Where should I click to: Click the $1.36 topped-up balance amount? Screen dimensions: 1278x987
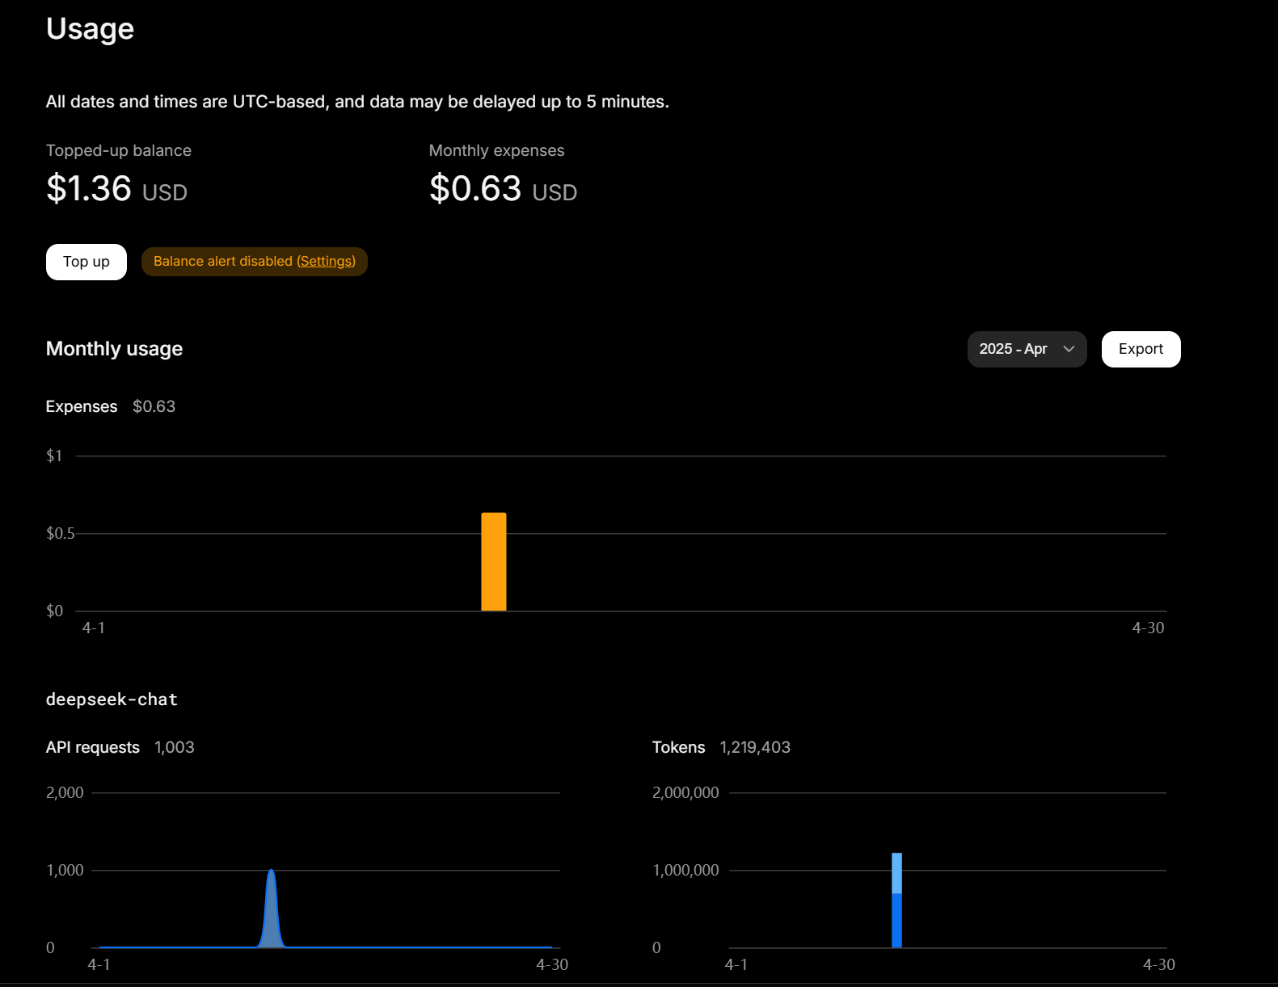(89, 189)
